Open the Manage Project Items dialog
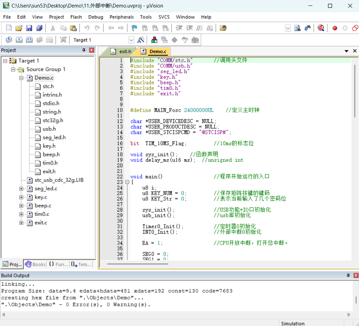359x326 pixels. (154, 40)
